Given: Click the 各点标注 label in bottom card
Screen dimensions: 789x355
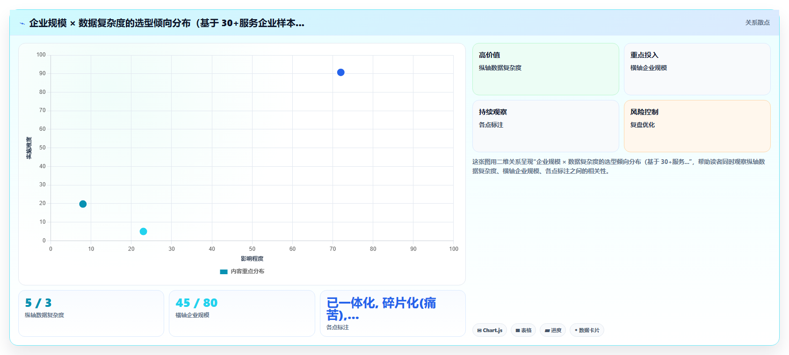Looking at the screenshot, I should [338, 327].
